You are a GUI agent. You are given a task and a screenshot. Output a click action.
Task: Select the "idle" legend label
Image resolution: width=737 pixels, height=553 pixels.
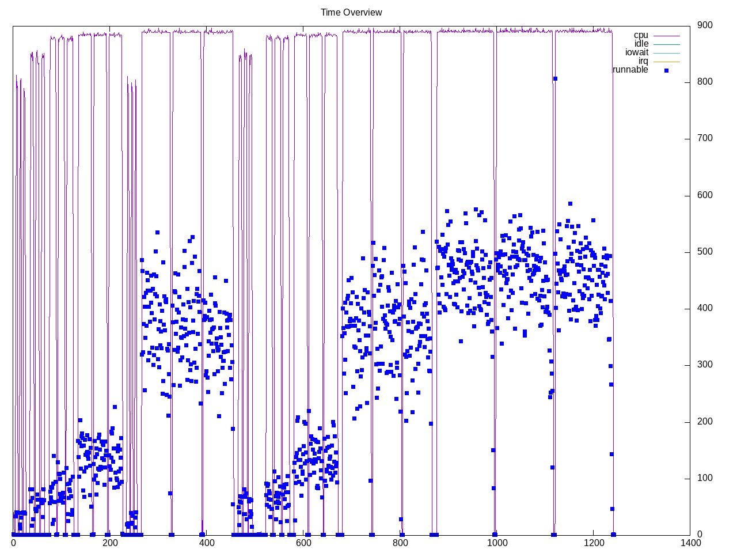tap(641, 44)
